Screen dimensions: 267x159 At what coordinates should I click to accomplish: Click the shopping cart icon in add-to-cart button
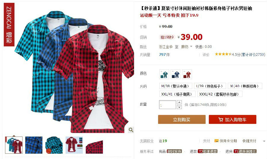(221, 120)
